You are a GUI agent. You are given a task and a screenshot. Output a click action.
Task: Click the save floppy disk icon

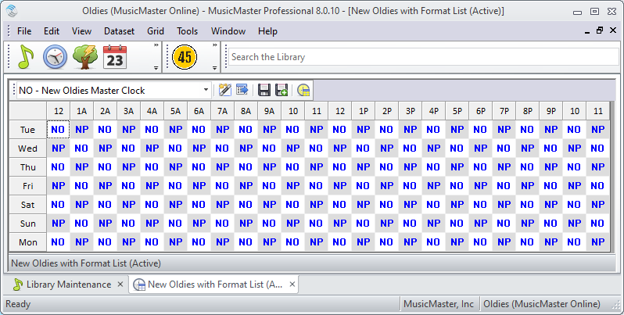tap(264, 90)
